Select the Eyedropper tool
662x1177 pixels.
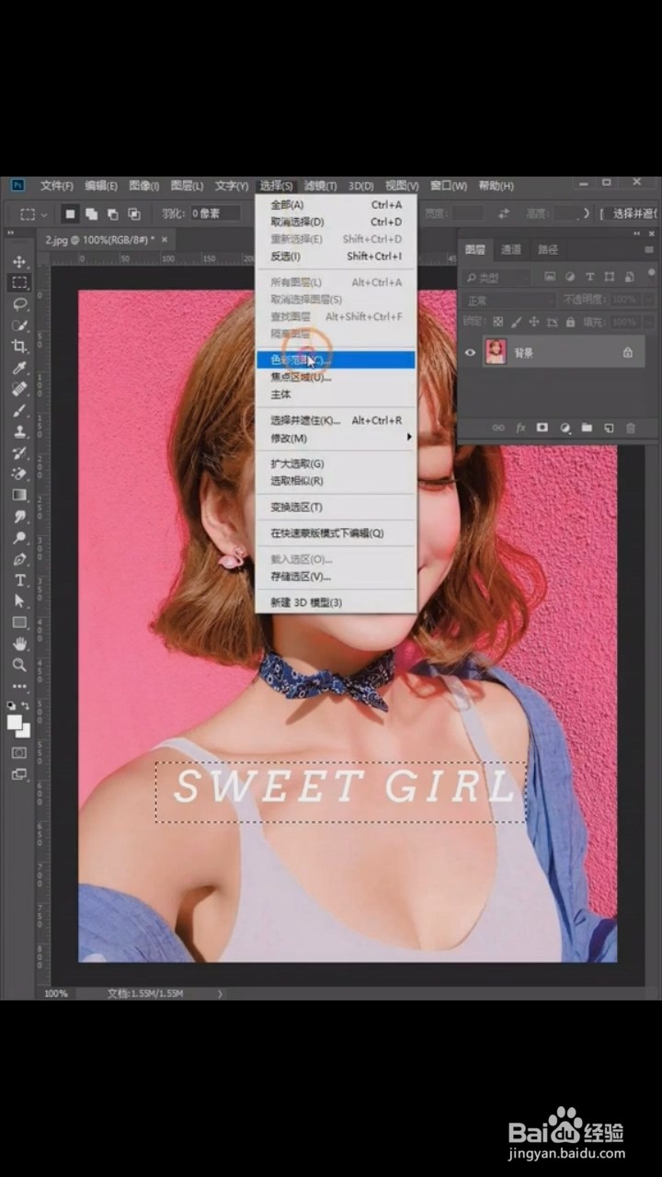pyautogui.click(x=19, y=368)
